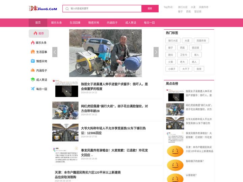
Task: Open main-list article about 天津 住房取消限购
Action: click(88, 175)
